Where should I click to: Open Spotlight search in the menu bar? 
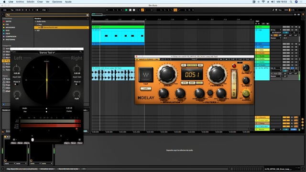pyautogui.click(x=291, y=2)
